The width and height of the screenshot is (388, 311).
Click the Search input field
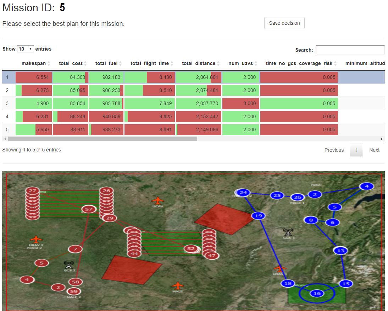click(x=350, y=50)
